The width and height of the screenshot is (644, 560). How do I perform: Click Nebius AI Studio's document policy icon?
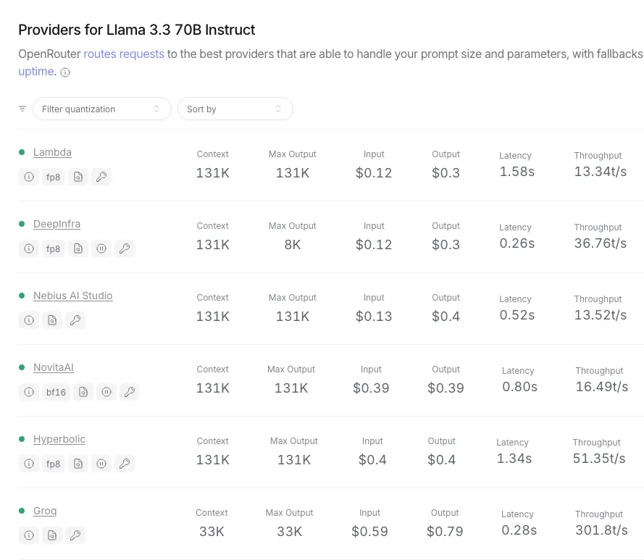(x=52, y=320)
